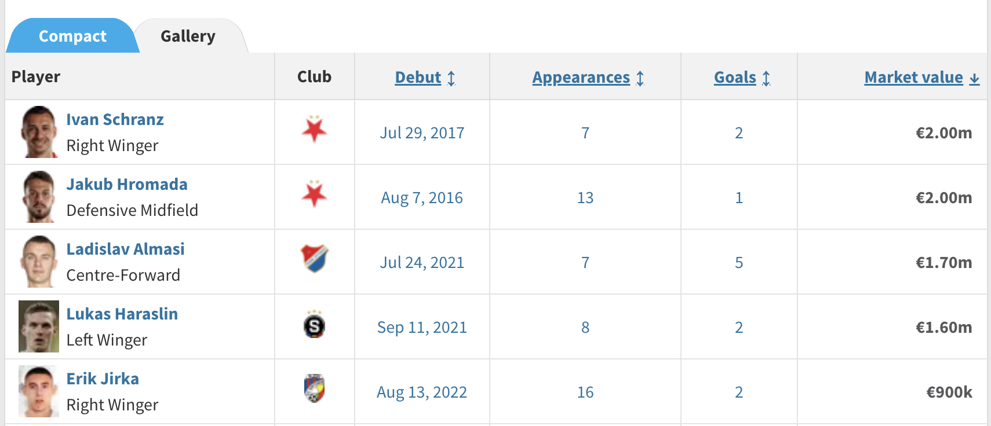
Task: Click Slavia Prague crest in Ivan Schranz row
Action: (x=314, y=129)
